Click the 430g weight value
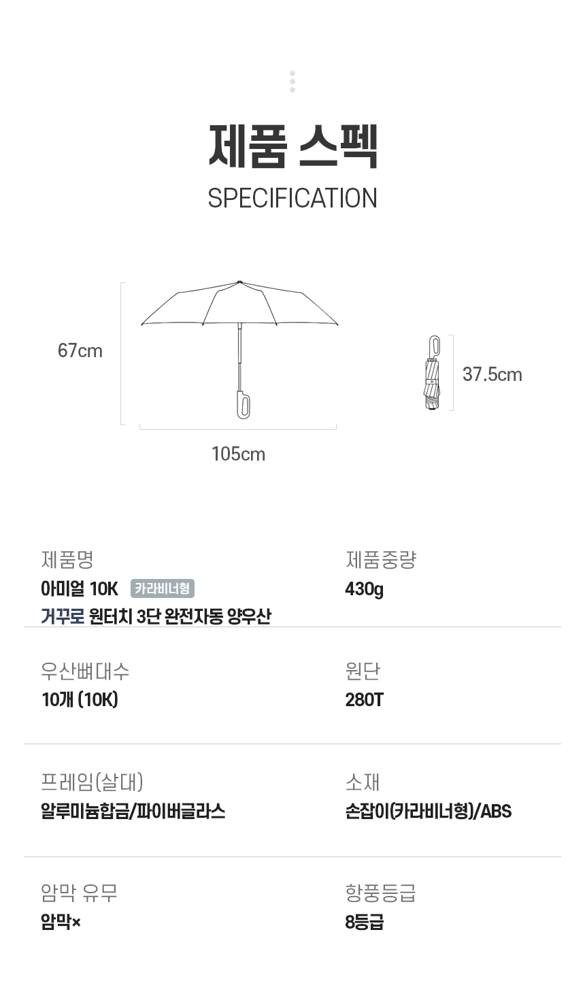 (x=364, y=588)
